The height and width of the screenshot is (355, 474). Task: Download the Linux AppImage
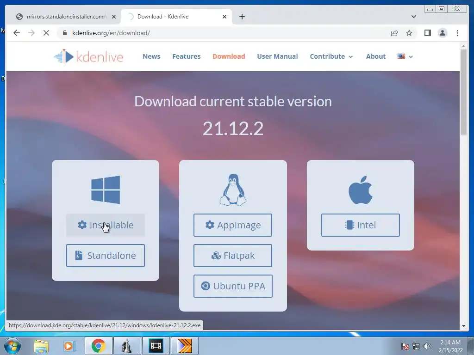pos(233,225)
